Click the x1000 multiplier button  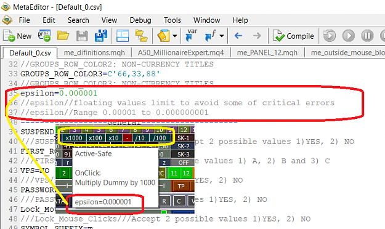[x=74, y=138]
